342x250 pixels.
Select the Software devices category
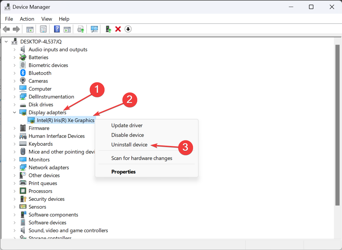pos(47,222)
